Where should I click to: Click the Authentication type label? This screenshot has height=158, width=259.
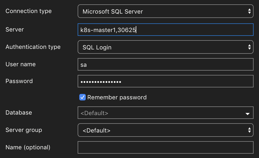tap(33, 47)
